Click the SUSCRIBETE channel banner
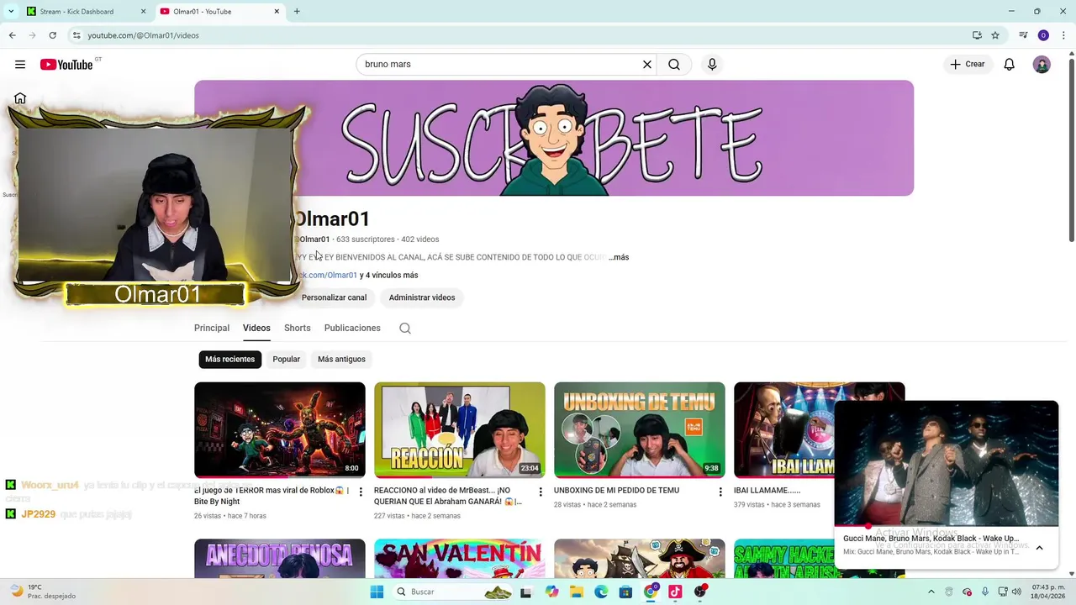 [x=554, y=138]
